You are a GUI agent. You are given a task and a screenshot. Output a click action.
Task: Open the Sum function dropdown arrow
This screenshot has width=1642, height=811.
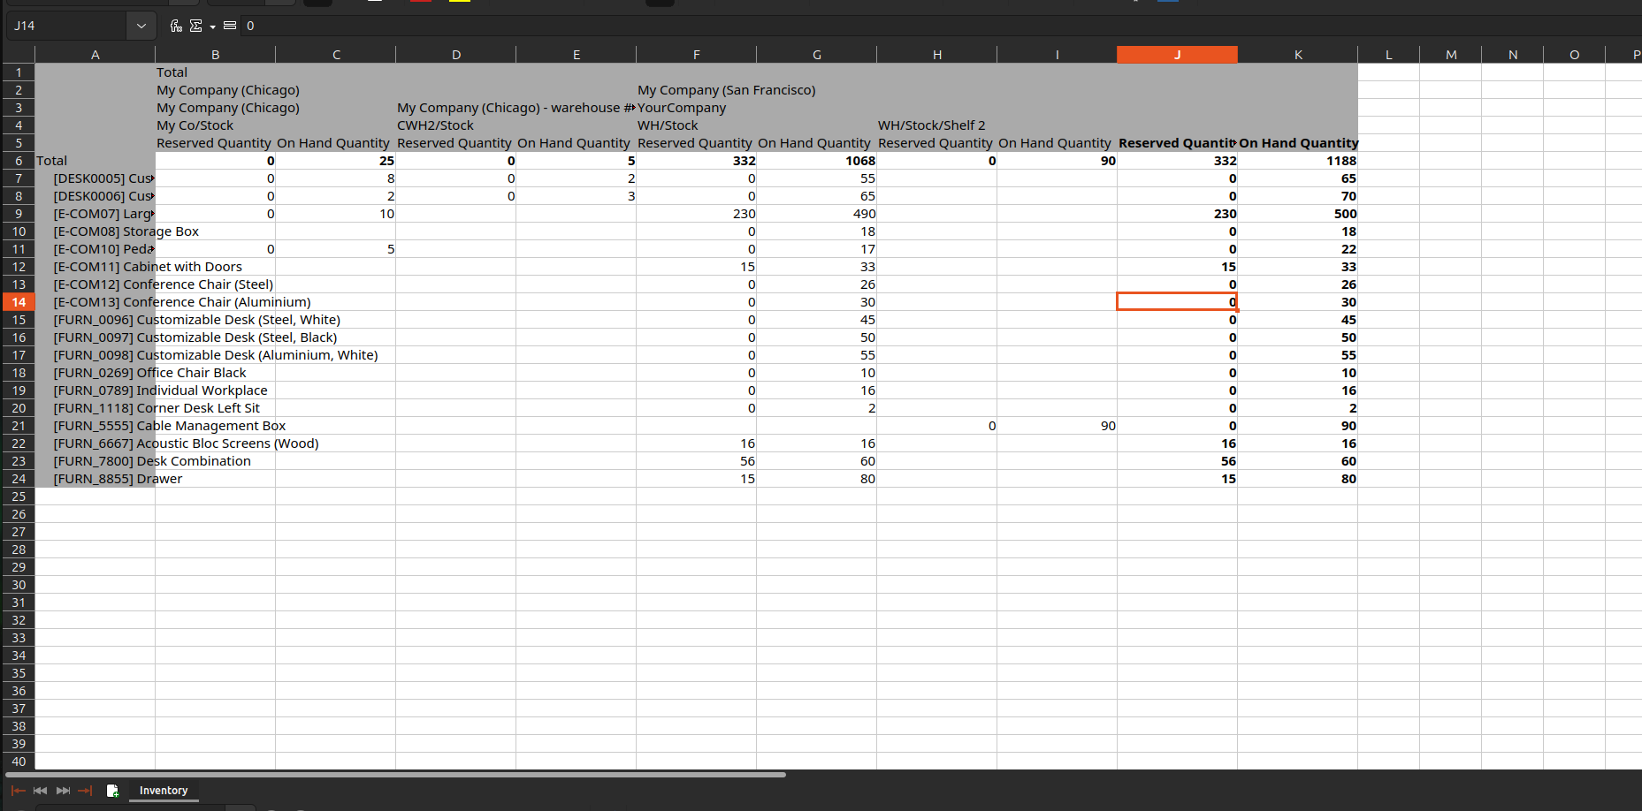tap(212, 27)
